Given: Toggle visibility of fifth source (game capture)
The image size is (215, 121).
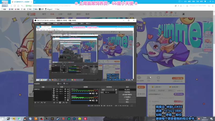Looking at the screenshot, I should (65, 98).
